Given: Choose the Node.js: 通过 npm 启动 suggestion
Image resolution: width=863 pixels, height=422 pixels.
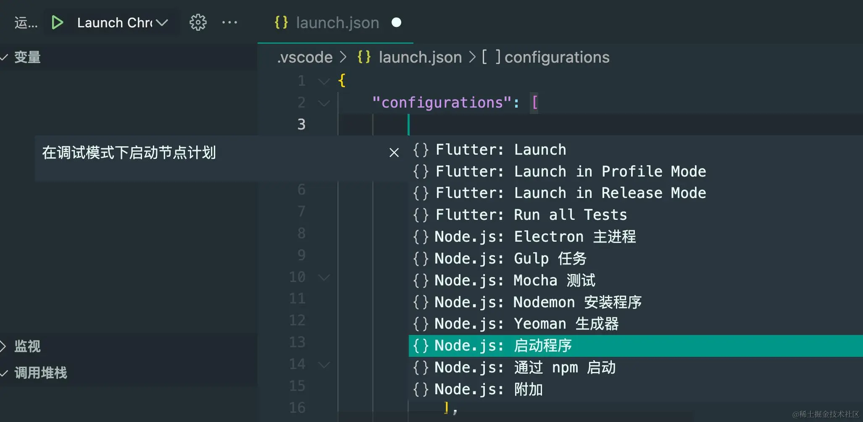Looking at the screenshot, I should click(x=636, y=368).
